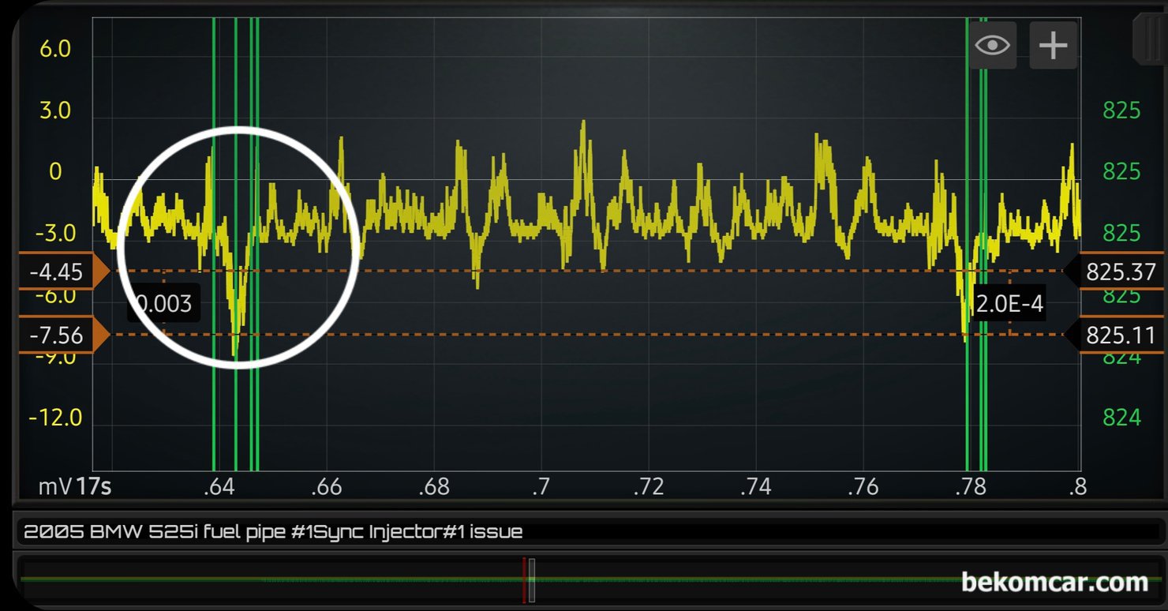Click the green 824 axis label at bottom right
Screen dimensions: 1168x611
(1121, 417)
